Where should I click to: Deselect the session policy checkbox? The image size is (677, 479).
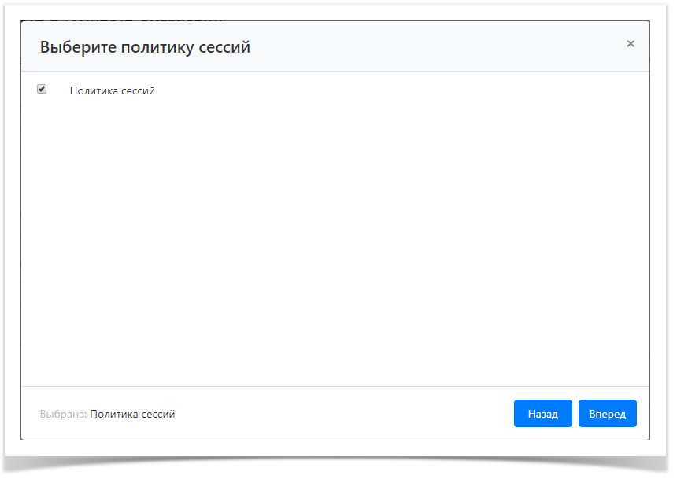[x=42, y=90]
